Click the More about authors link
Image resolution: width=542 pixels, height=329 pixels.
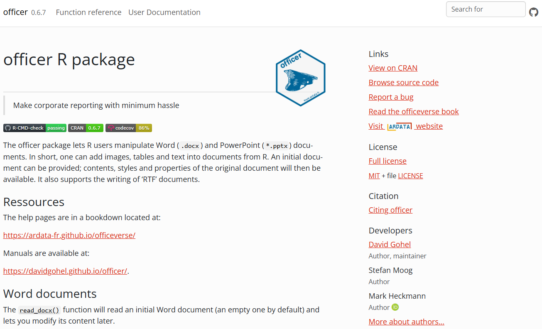click(x=407, y=322)
